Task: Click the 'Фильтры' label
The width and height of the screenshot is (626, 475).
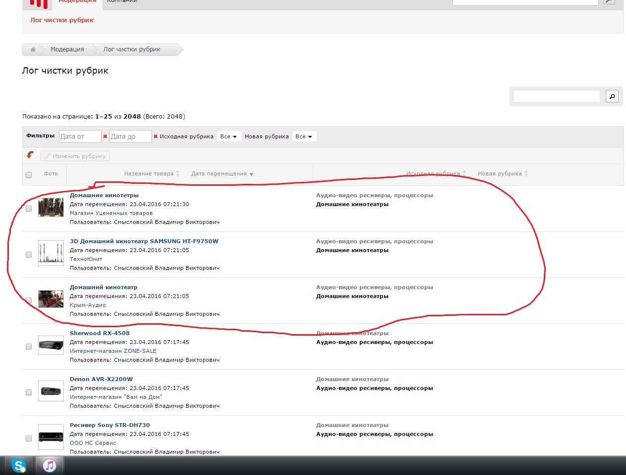Action: [40, 135]
